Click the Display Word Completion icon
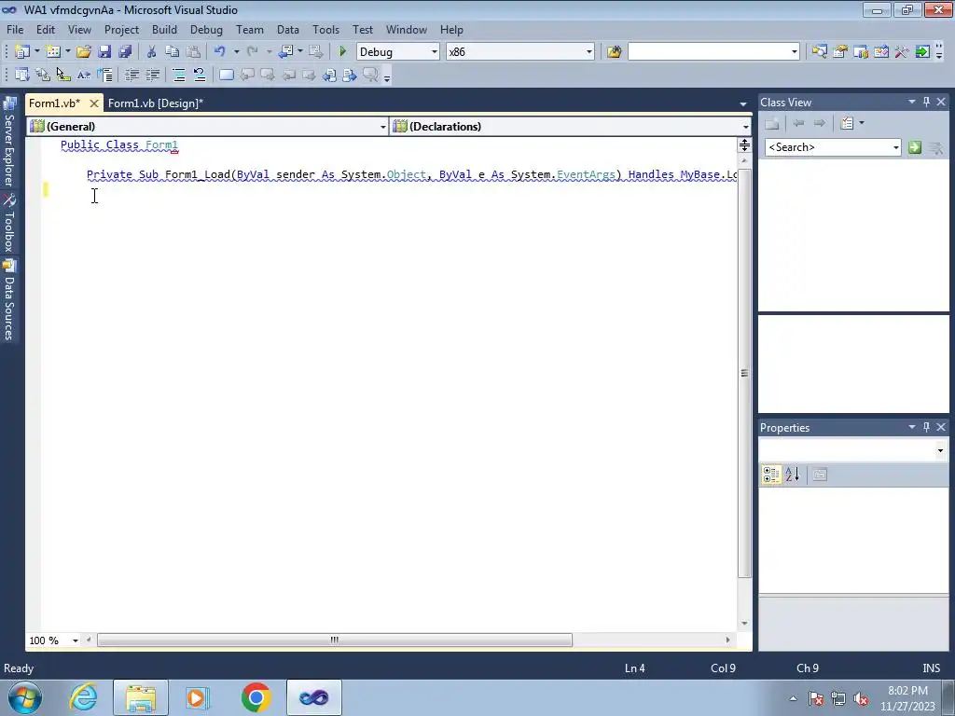This screenshot has height=716, width=955. tap(84, 75)
